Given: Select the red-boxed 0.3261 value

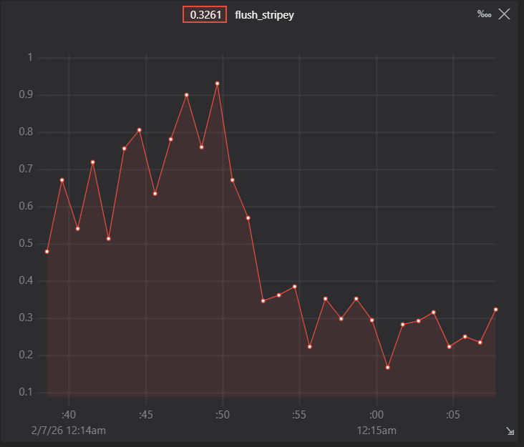Looking at the screenshot, I should tap(205, 15).
